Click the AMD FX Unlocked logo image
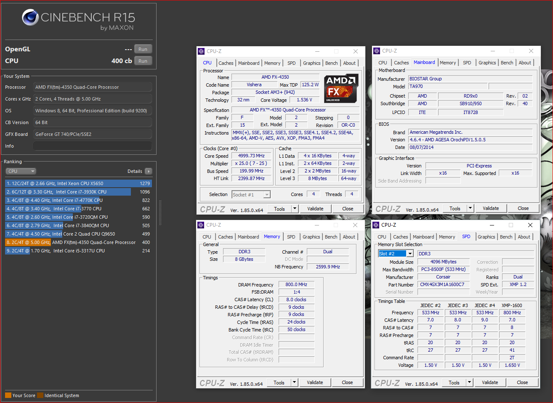Image resolution: width=553 pixels, height=403 pixels. [341, 88]
